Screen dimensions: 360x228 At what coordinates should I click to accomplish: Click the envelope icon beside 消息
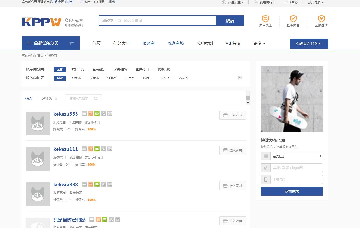96,2
